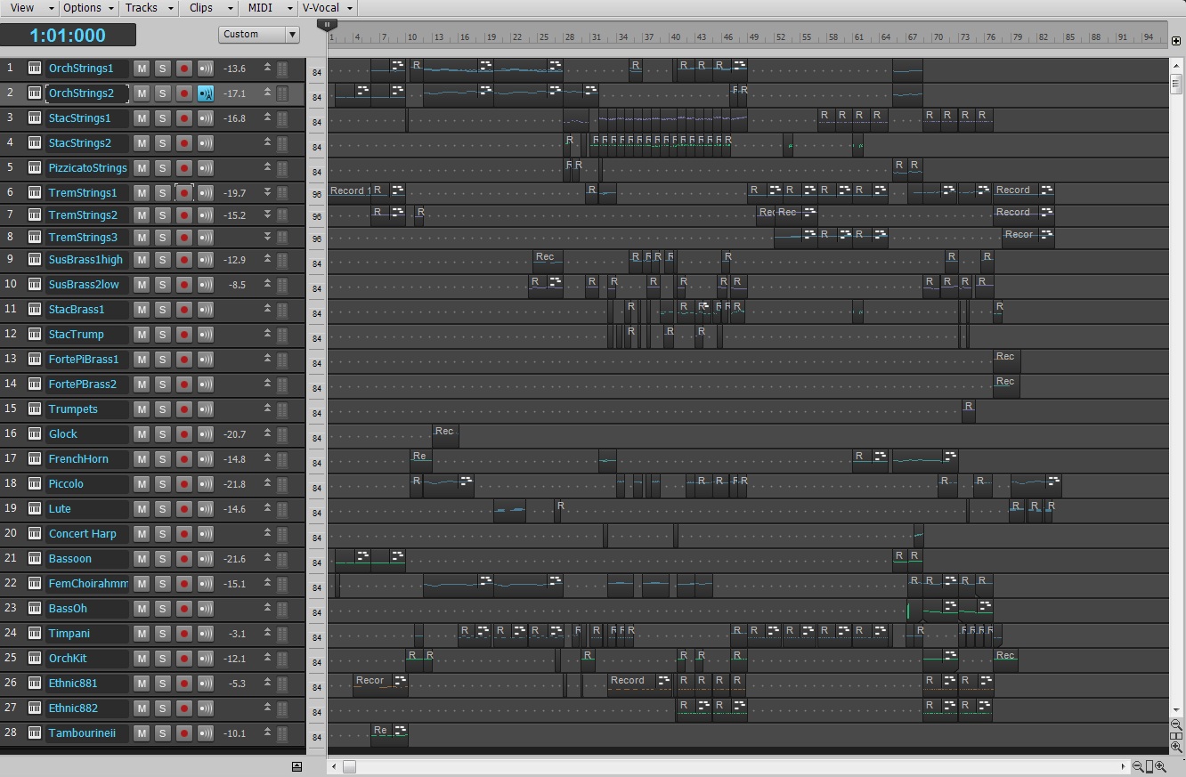Collapse the Tambourineii track with its chevron
Image resolution: width=1186 pixels, height=777 pixels.
point(267,733)
